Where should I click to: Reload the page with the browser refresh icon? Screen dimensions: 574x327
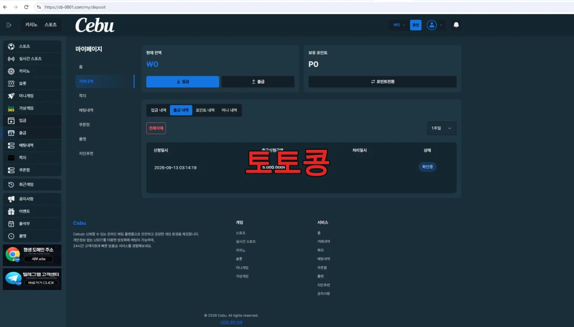coord(26,7)
